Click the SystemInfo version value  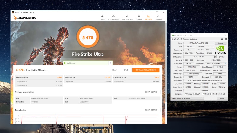pos(34,102)
